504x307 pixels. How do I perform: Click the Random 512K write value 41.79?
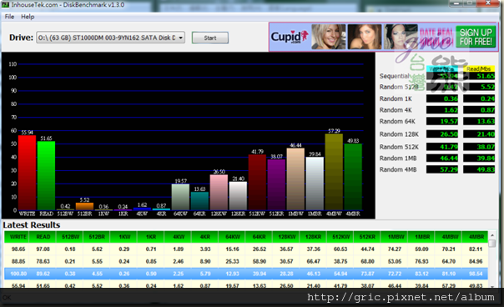pyautogui.click(x=442, y=147)
